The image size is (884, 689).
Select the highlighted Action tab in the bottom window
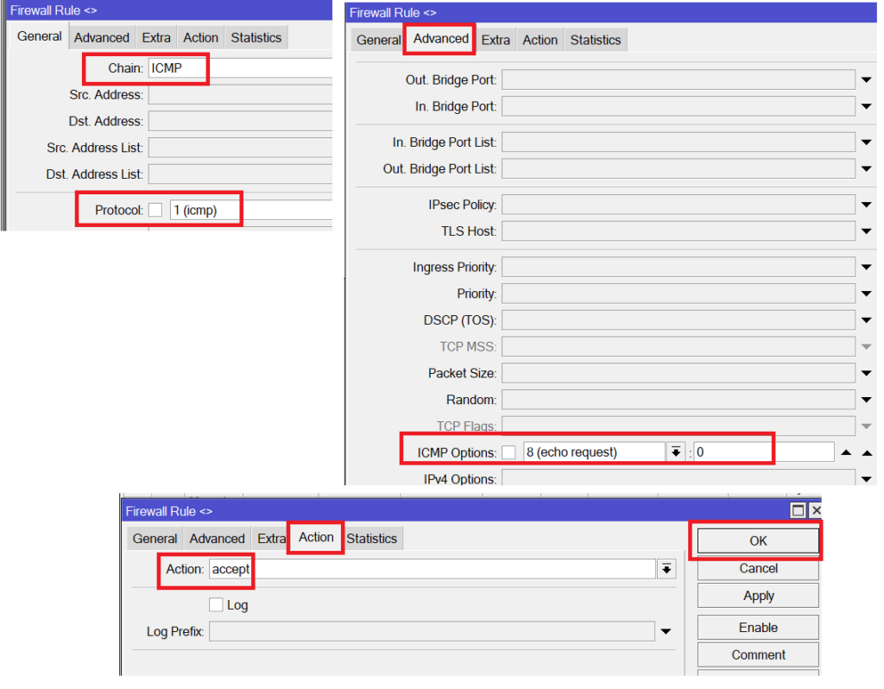click(x=316, y=537)
